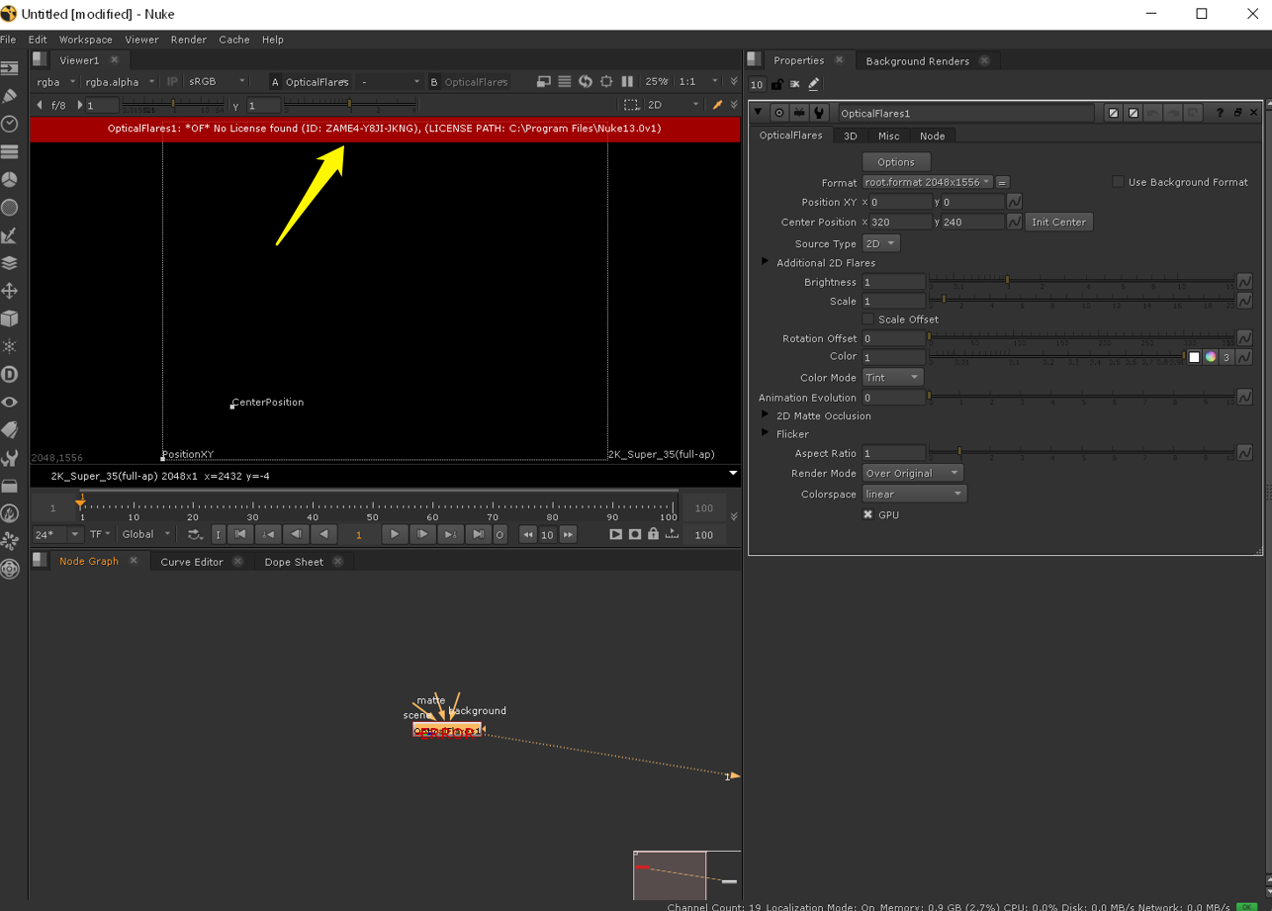The image size is (1272, 911).
Task: Click the Init Center button
Action: click(1058, 222)
